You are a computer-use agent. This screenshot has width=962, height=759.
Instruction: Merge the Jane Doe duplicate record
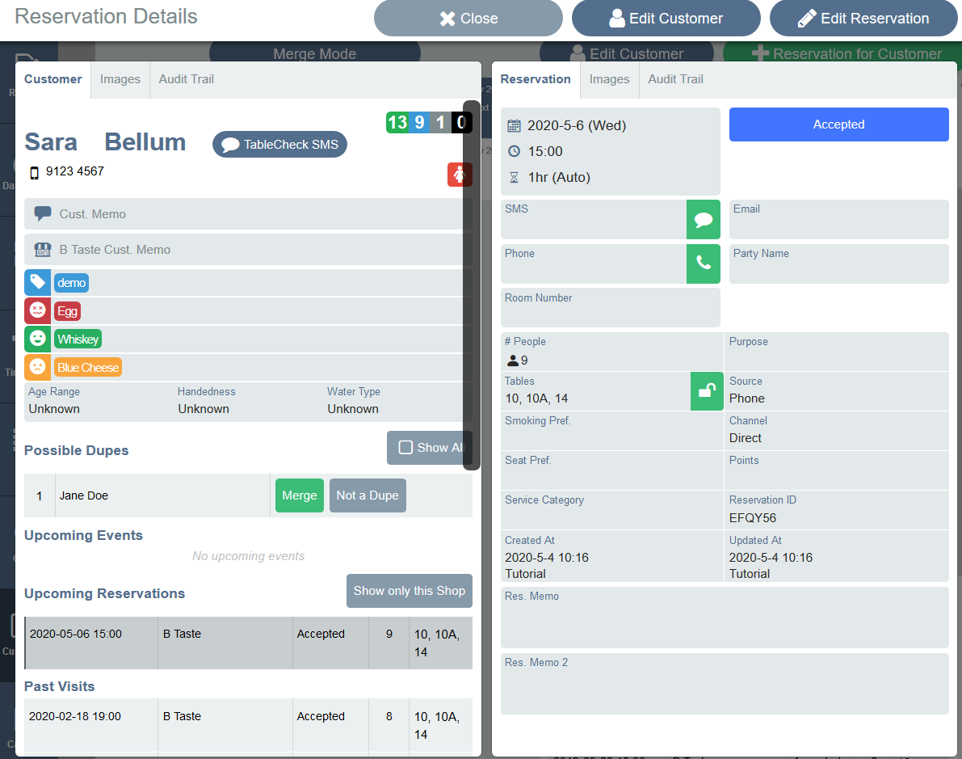(x=299, y=495)
